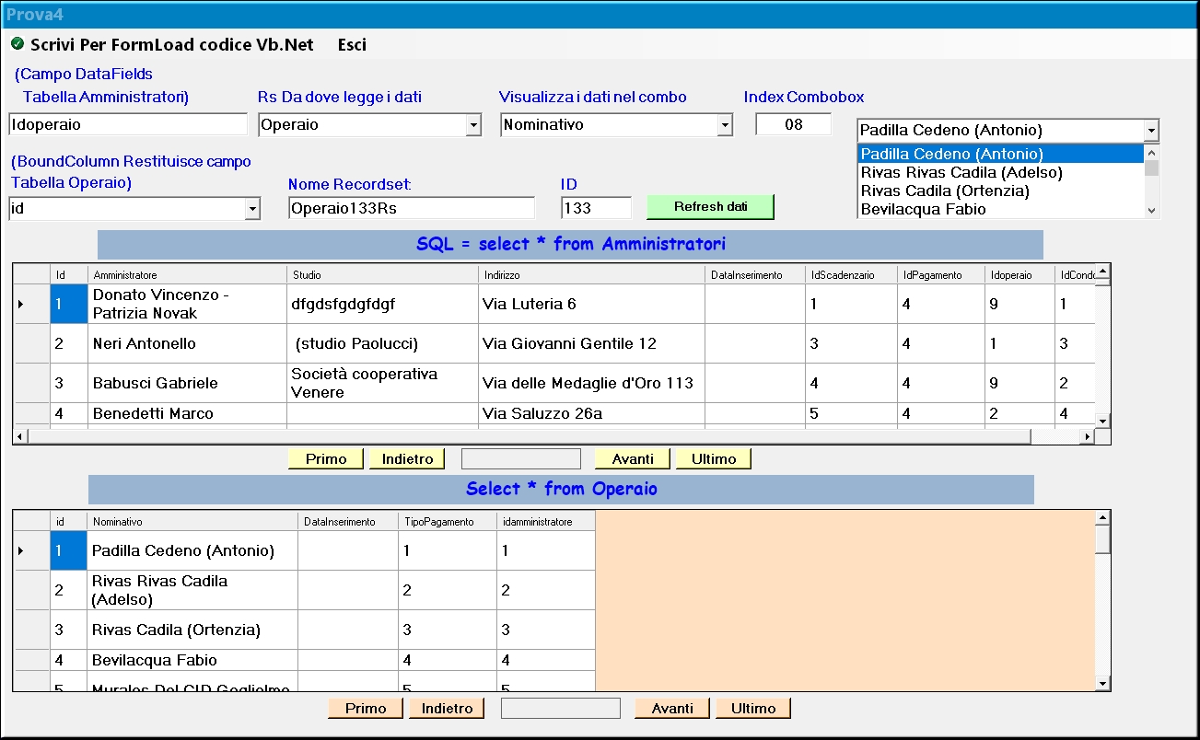Select Bevilacqua Fabio in the Operaio grid
The height and width of the screenshot is (740, 1200).
point(192,660)
